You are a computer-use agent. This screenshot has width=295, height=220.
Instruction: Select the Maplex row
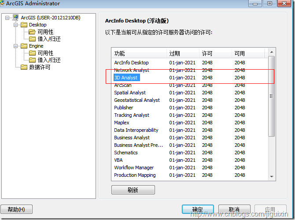click(x=190, y=123)
